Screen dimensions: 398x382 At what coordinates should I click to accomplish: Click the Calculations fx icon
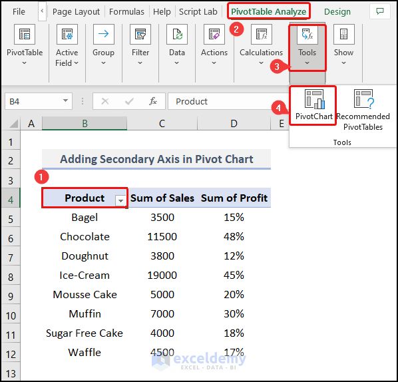click(261, 34)
